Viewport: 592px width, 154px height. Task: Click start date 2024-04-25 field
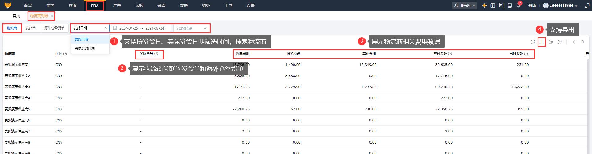coord(129,28)
